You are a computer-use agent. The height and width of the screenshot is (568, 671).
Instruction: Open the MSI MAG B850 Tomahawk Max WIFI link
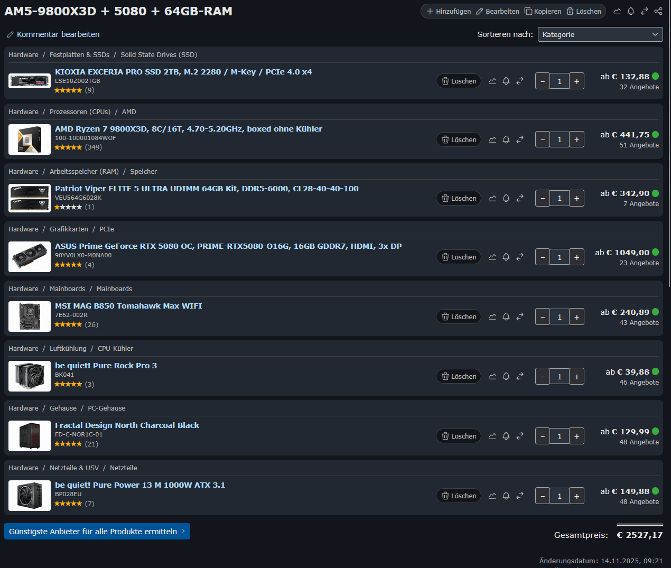(x=128, y=306)
